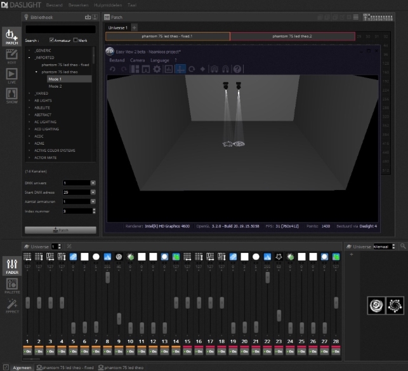Select Mode 2 of phantom 75 led theo
The height and width of the screenshot is (371, 408).
pyautogui.click(x=55, y=86)
